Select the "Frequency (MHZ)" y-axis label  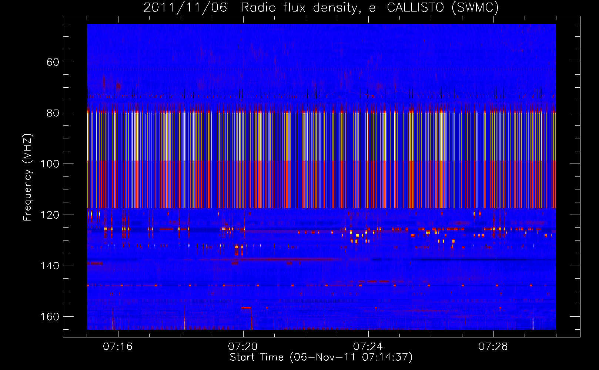(x=28, y=178)
